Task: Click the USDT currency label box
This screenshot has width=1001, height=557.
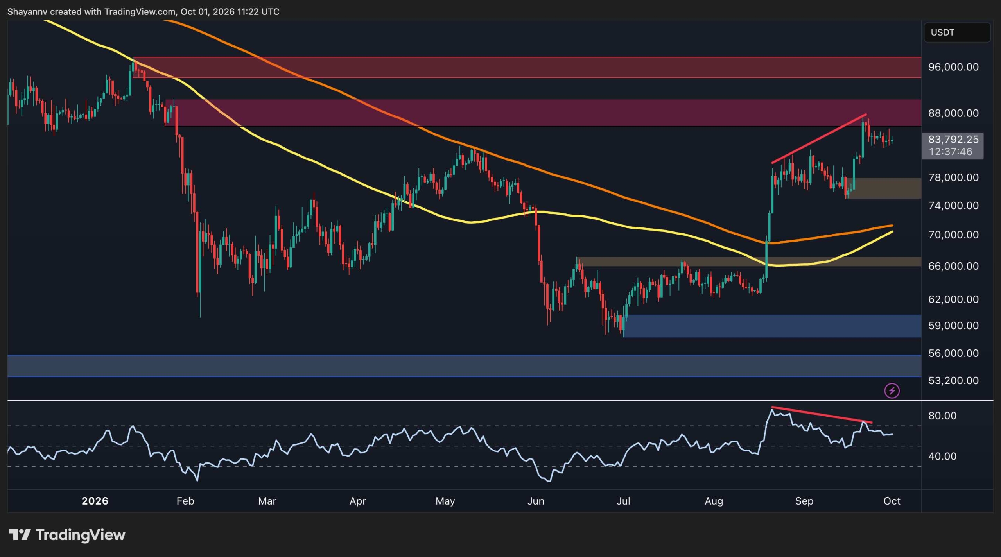Action: click(957, 32)
